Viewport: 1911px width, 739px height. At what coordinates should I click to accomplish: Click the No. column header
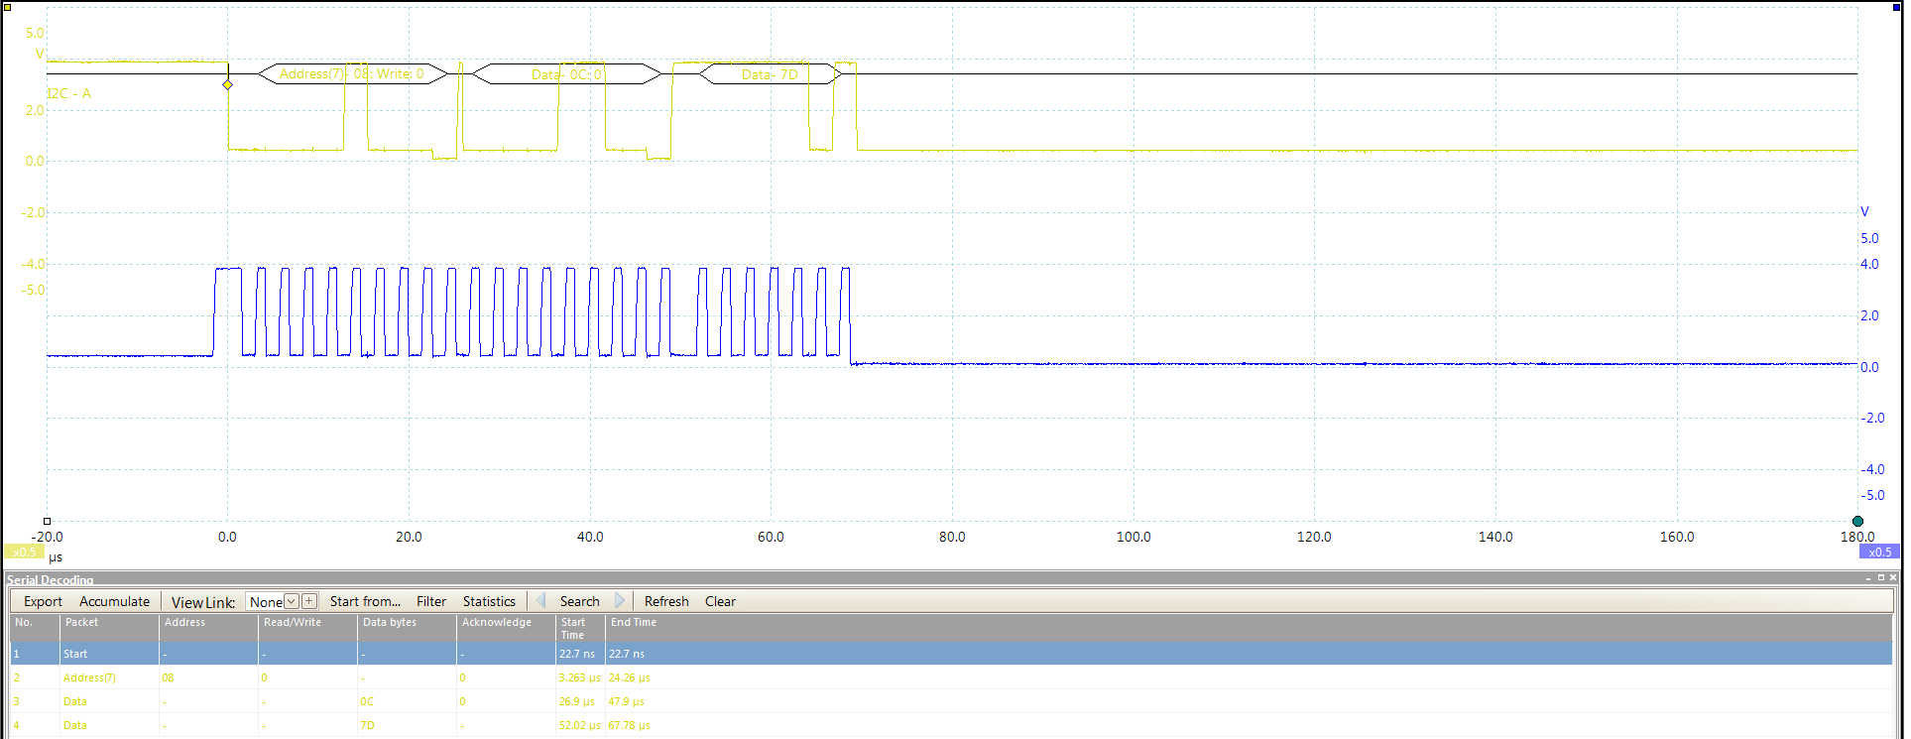coord(35,628)
